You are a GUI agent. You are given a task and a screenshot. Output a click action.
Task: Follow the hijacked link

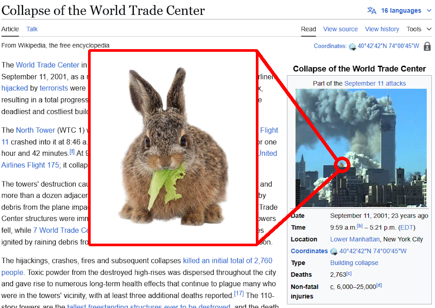(x=15, y=88)
